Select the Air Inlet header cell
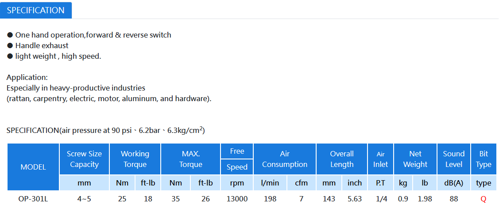The height and width of the screenshot is (208, 499). 381,159
